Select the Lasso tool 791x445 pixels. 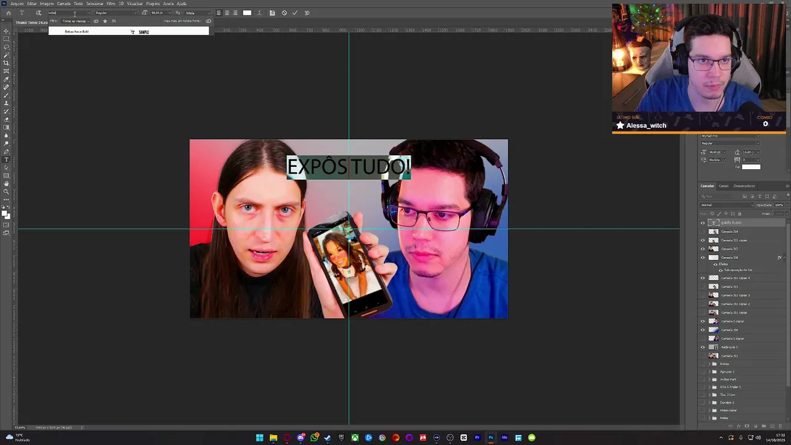point(7,47)
